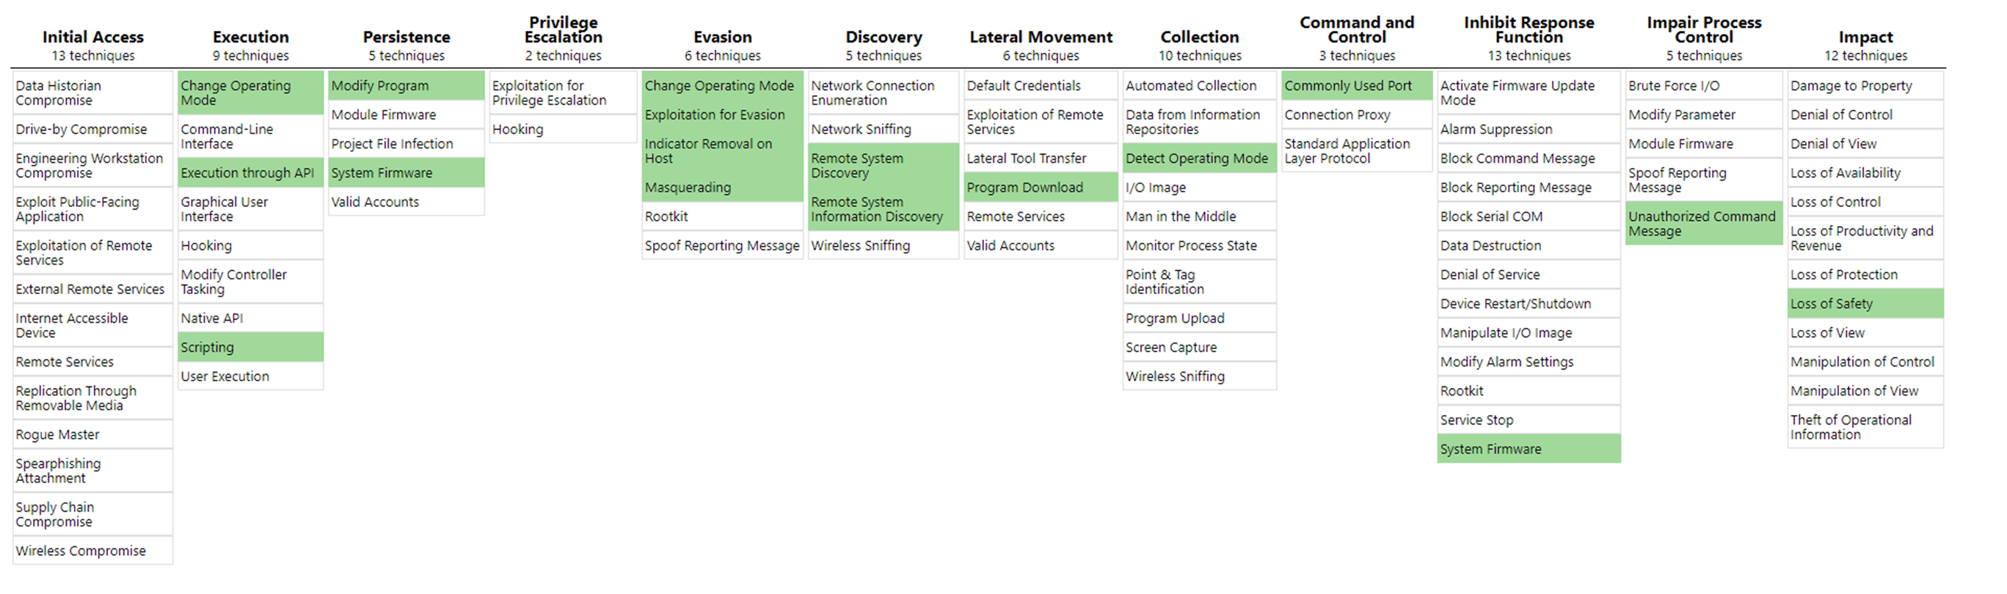Viewport: 2007px width, 594px height.
Task: Select Rogue Master technique
Action: 92,434
